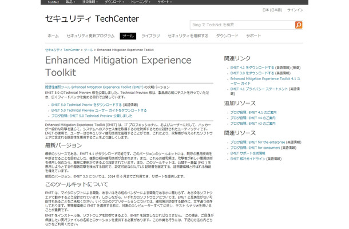
Task: Open the セキュリティを理解する tab
Action: [x=188, y=36]
